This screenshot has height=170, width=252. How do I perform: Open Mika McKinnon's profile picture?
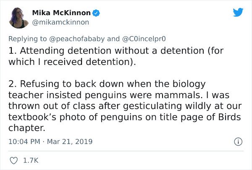click(18, 18)
